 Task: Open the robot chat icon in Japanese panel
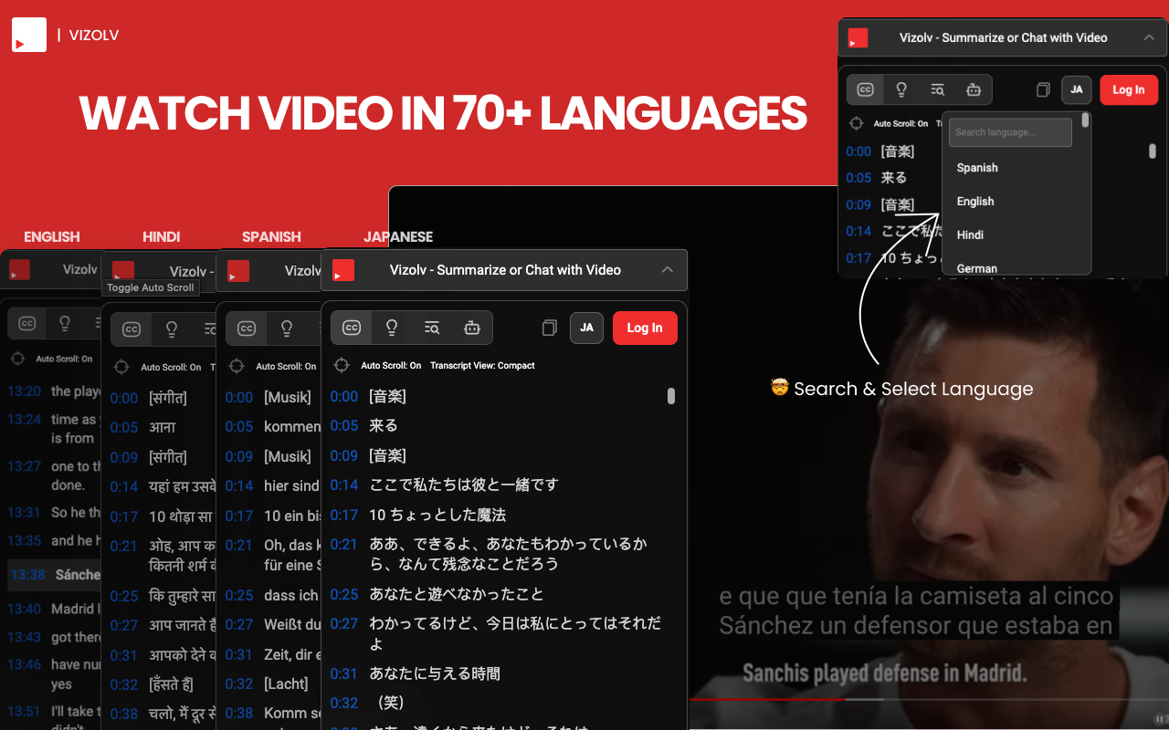472,328
